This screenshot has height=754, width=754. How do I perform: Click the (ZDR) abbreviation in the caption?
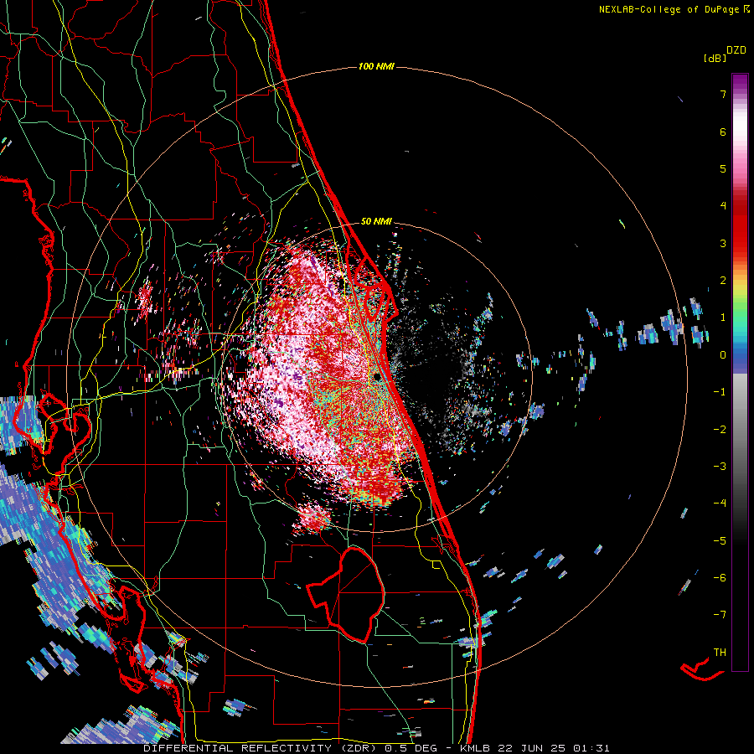359,748
